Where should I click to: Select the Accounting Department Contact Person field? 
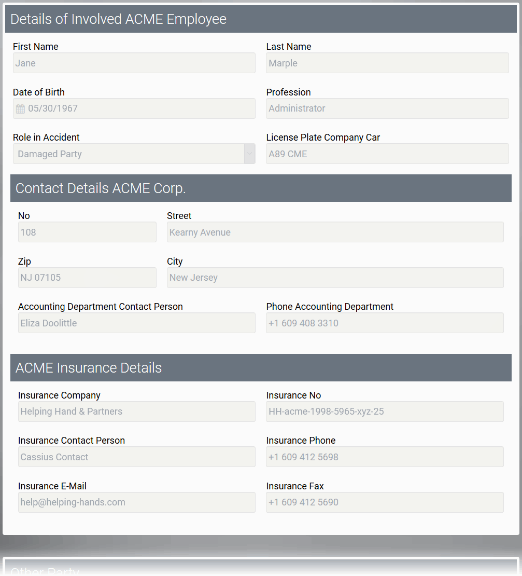[136, 323]
